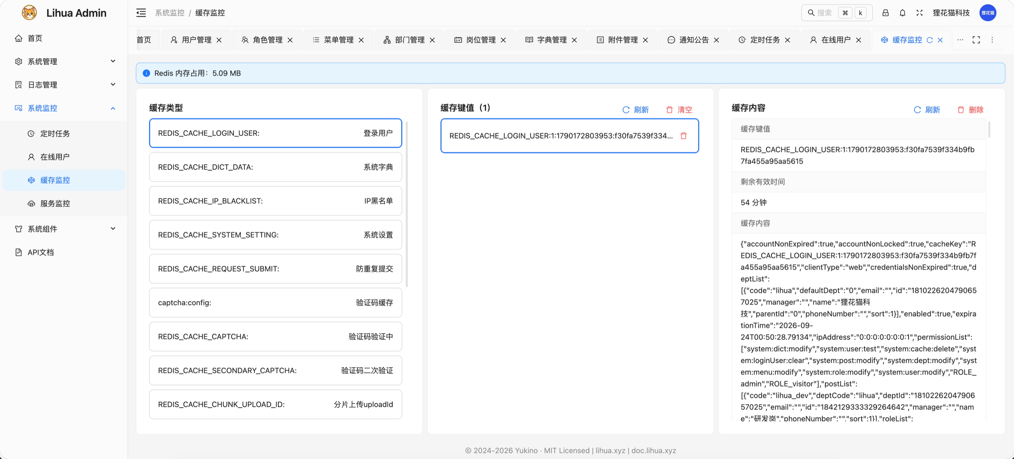Reload the 缓存监控 tab with its refresh icon
Image resolution: width=1014 pixels, height=459 pixels.
[930, 40]
